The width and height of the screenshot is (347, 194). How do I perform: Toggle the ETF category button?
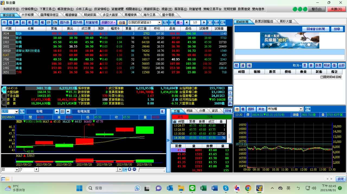(49, 22)
